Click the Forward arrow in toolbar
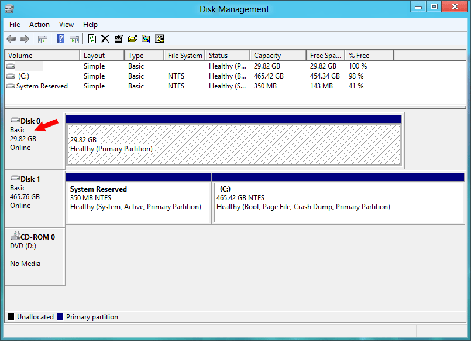This screenshot has height=341, width=471. [x=25, y=39]
